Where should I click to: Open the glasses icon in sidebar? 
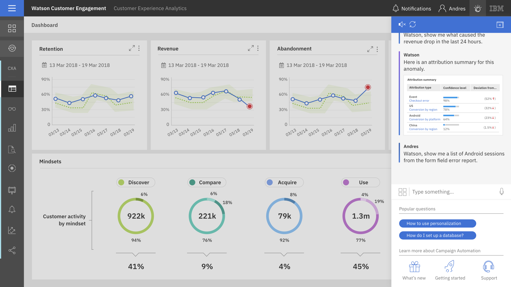coord(12,109)
